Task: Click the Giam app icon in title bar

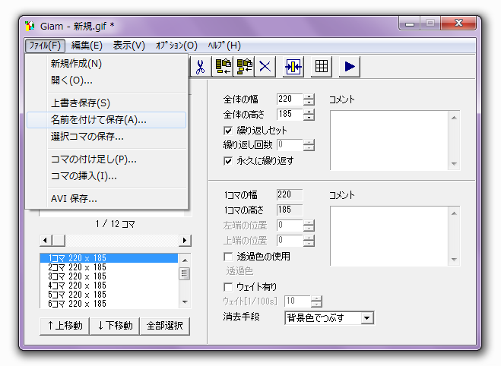Action: click(x=30, y=26)
